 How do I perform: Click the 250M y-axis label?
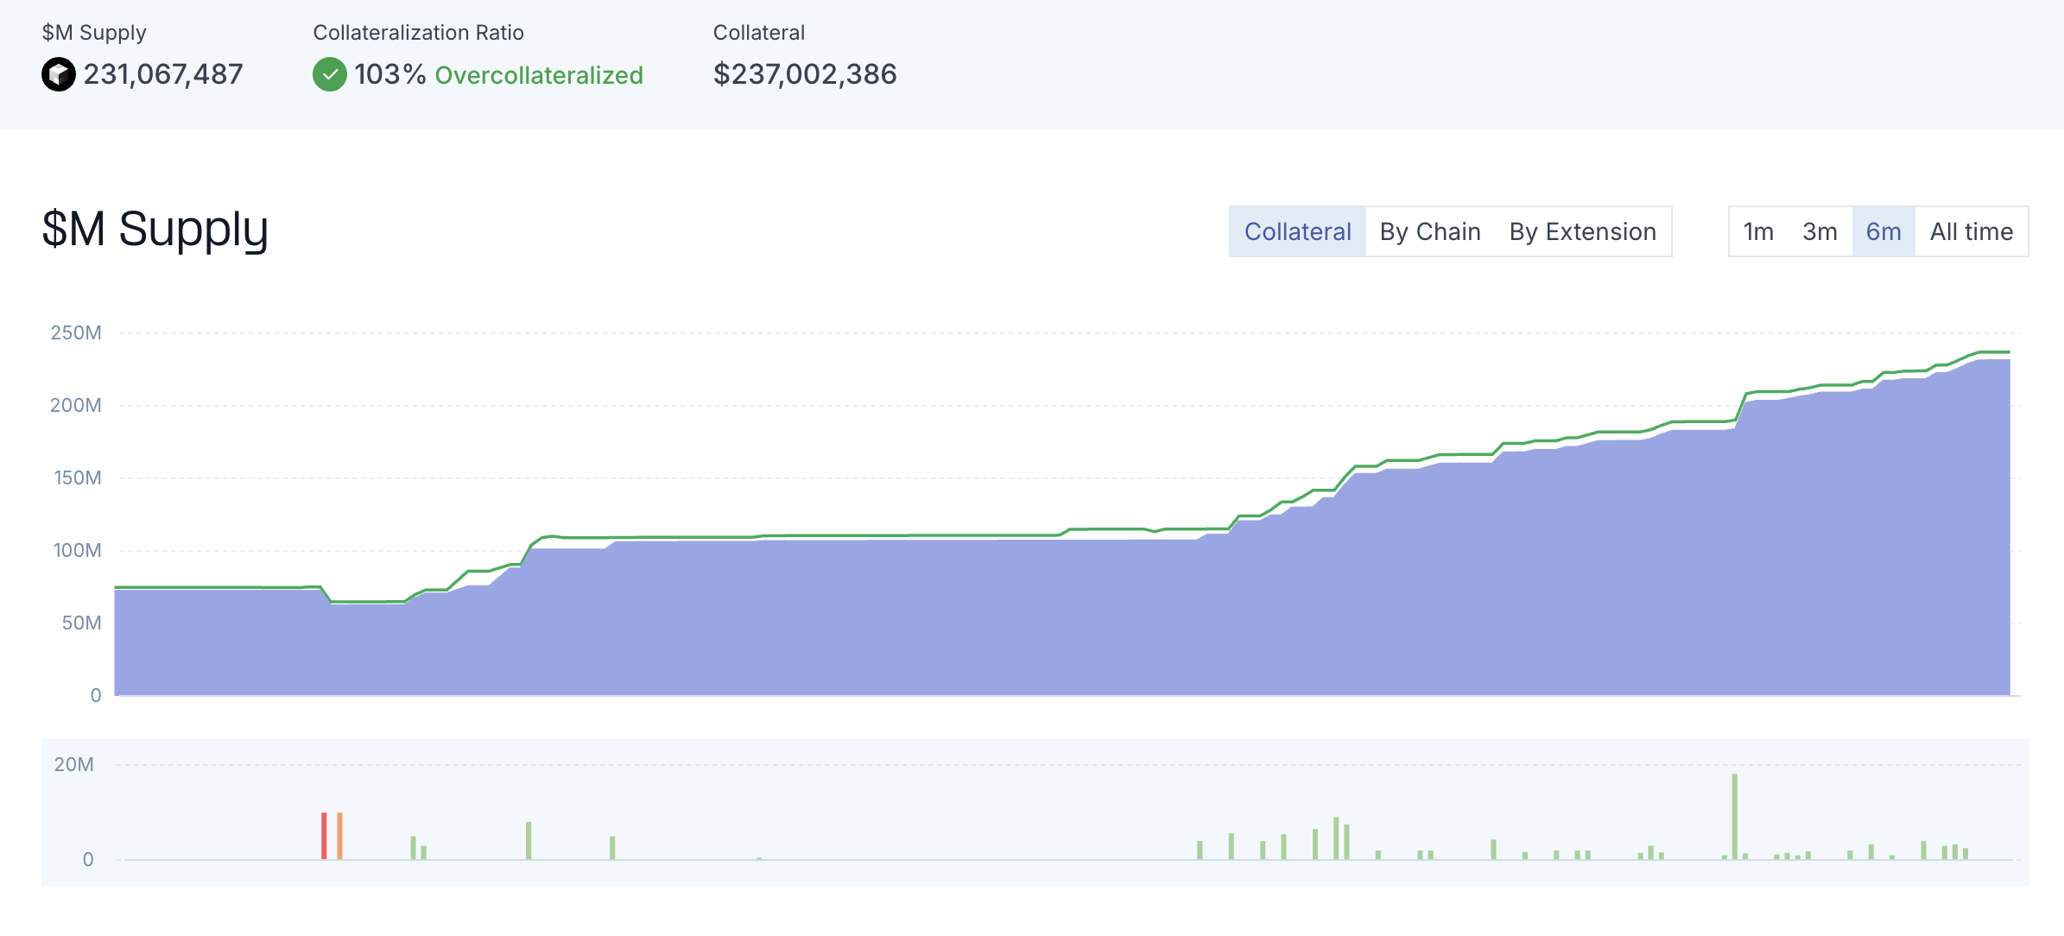76,332
